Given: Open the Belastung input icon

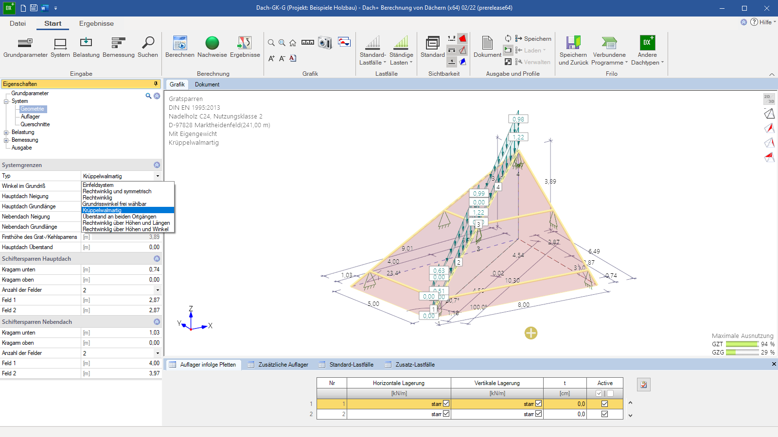Looking at the screenshot, I should 86,43.
